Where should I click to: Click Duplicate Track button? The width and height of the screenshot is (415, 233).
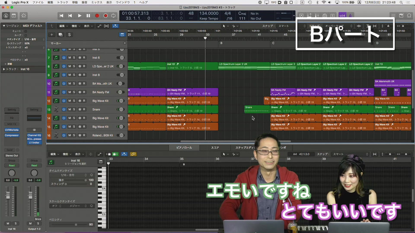(x=61, y=35)
